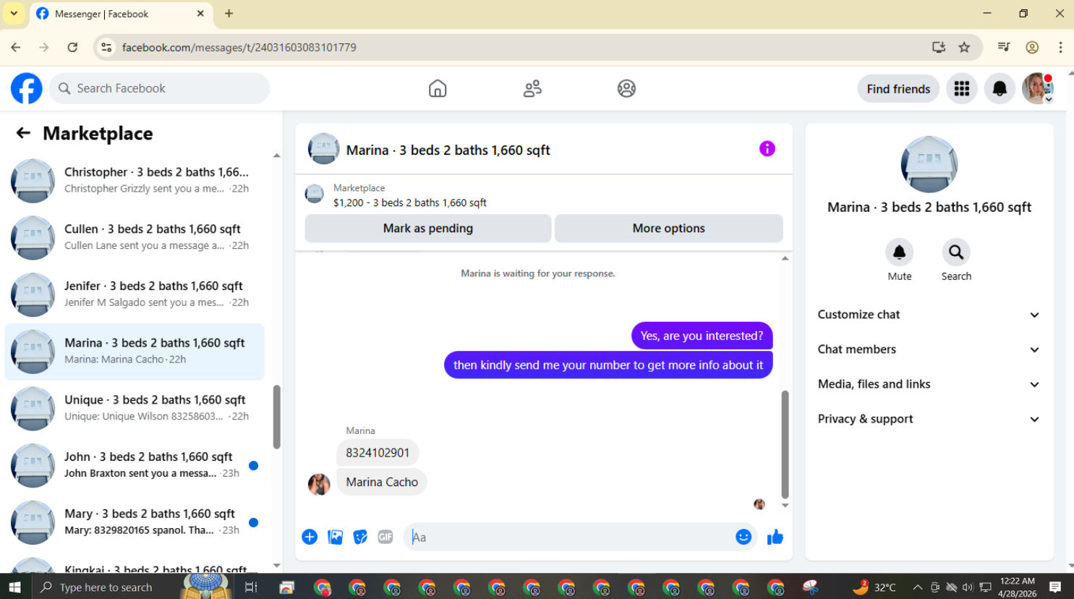This screenshot has height=599, width=1074.
Task: Open the Groups icon in top navigation
Action: click(x=626, y=88)
